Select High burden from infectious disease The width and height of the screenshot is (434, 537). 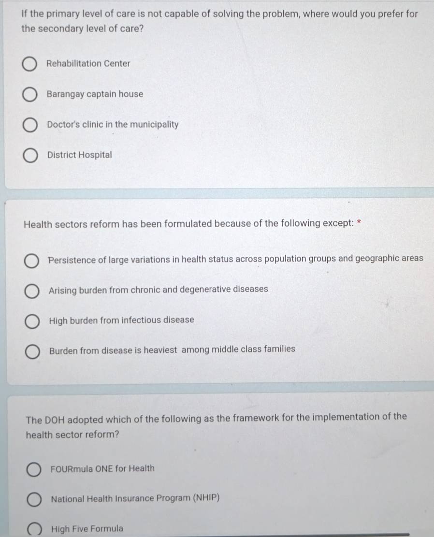(32, 321)
